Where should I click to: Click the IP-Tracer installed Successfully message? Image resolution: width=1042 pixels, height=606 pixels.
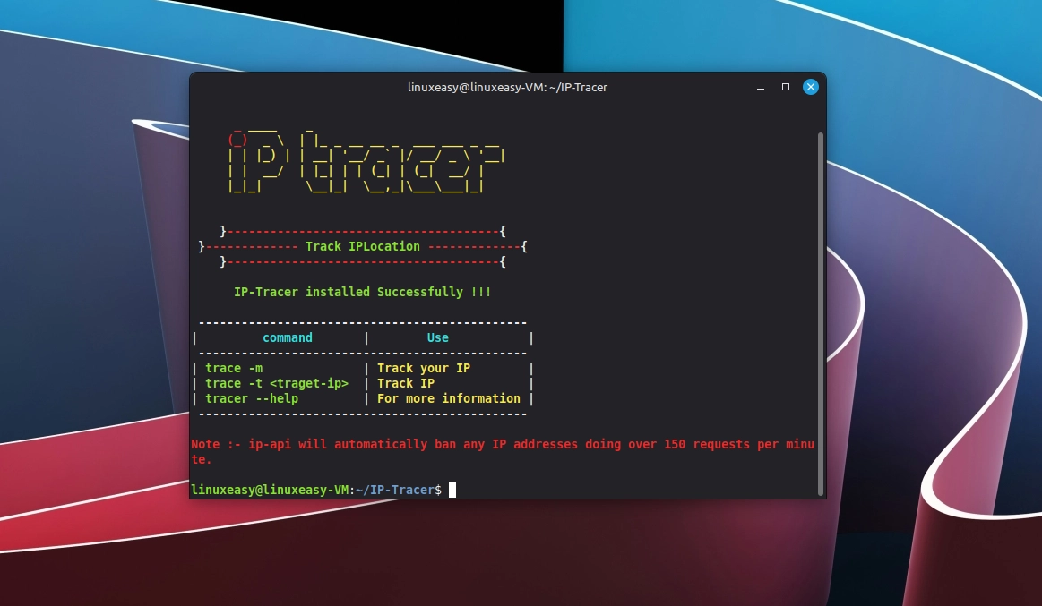[362, 292]
